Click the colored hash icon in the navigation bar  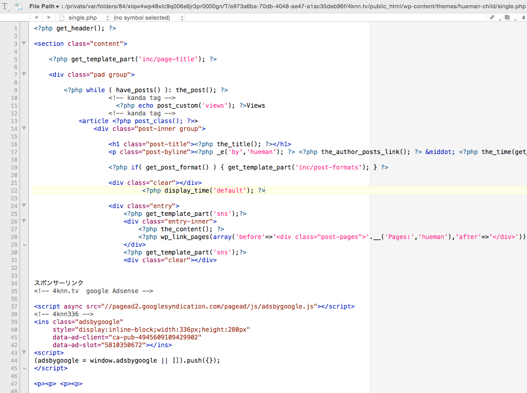[x=523, y=18]
